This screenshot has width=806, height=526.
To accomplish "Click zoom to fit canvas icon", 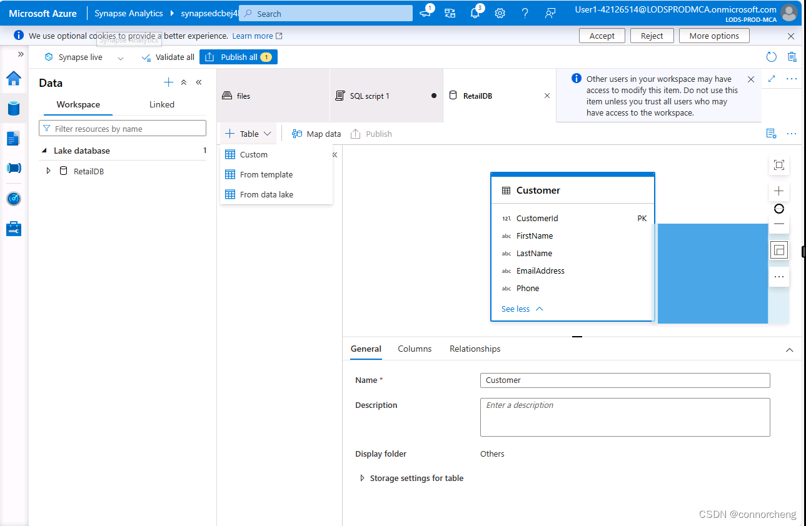I will (779, 165).
